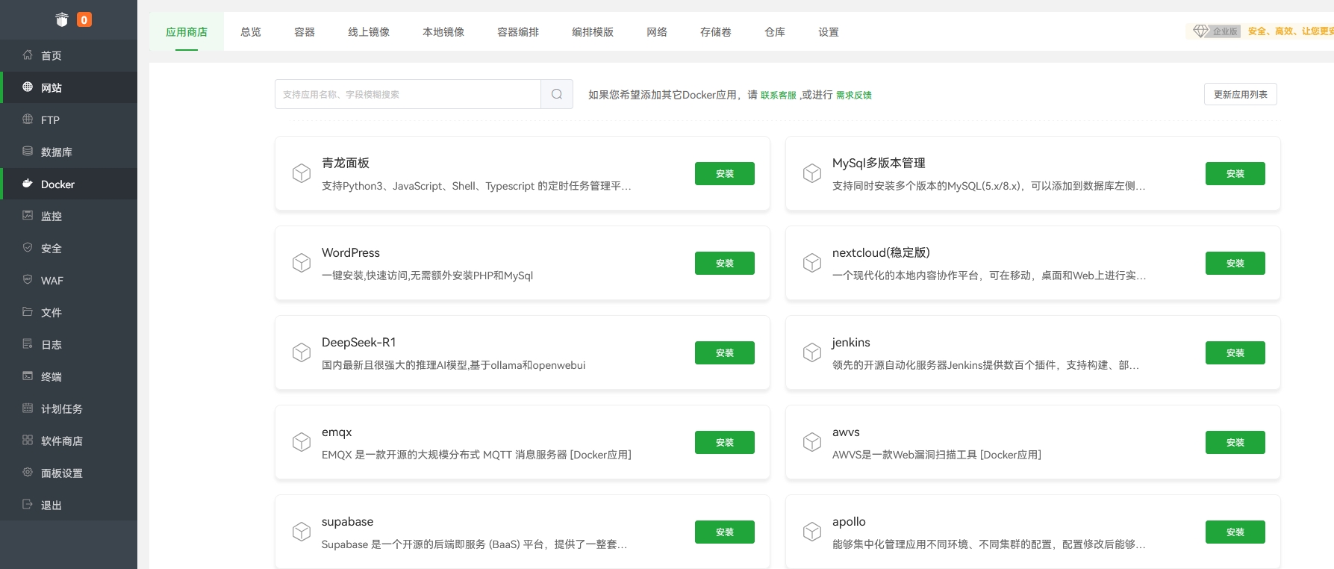Open the 设置 tab
The image size is (1334, 569).
tap(829, 32)
